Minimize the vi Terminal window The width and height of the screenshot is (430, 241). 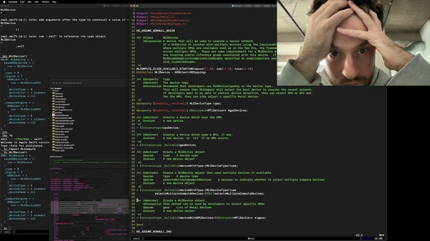pos(135,6)
